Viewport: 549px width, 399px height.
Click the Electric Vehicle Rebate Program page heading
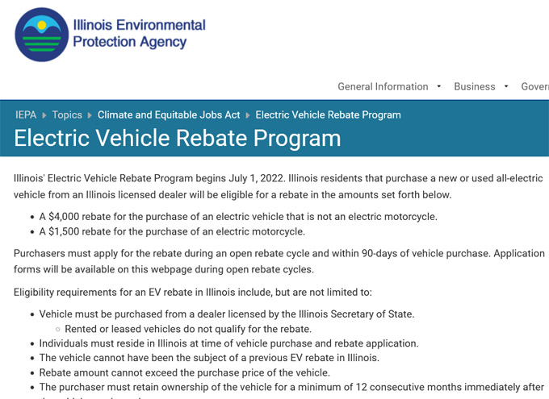tap(177, 138)
